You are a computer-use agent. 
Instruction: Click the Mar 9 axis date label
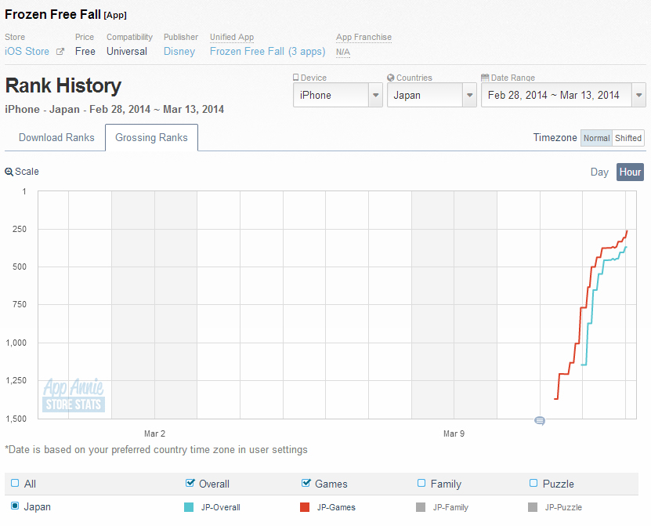[454, 433]
